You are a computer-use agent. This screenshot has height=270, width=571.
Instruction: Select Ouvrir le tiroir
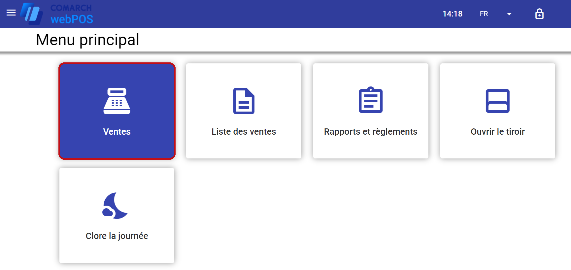[498, 111]
